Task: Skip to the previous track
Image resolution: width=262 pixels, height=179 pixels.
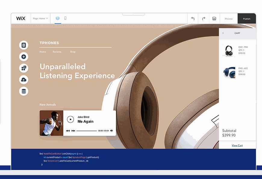Action: 68,131
